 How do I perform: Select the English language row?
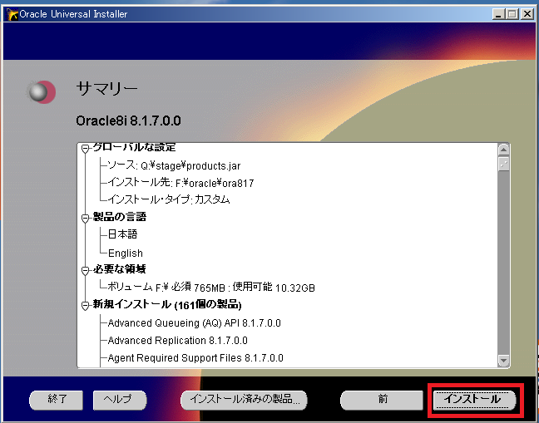tap(126, 253)
